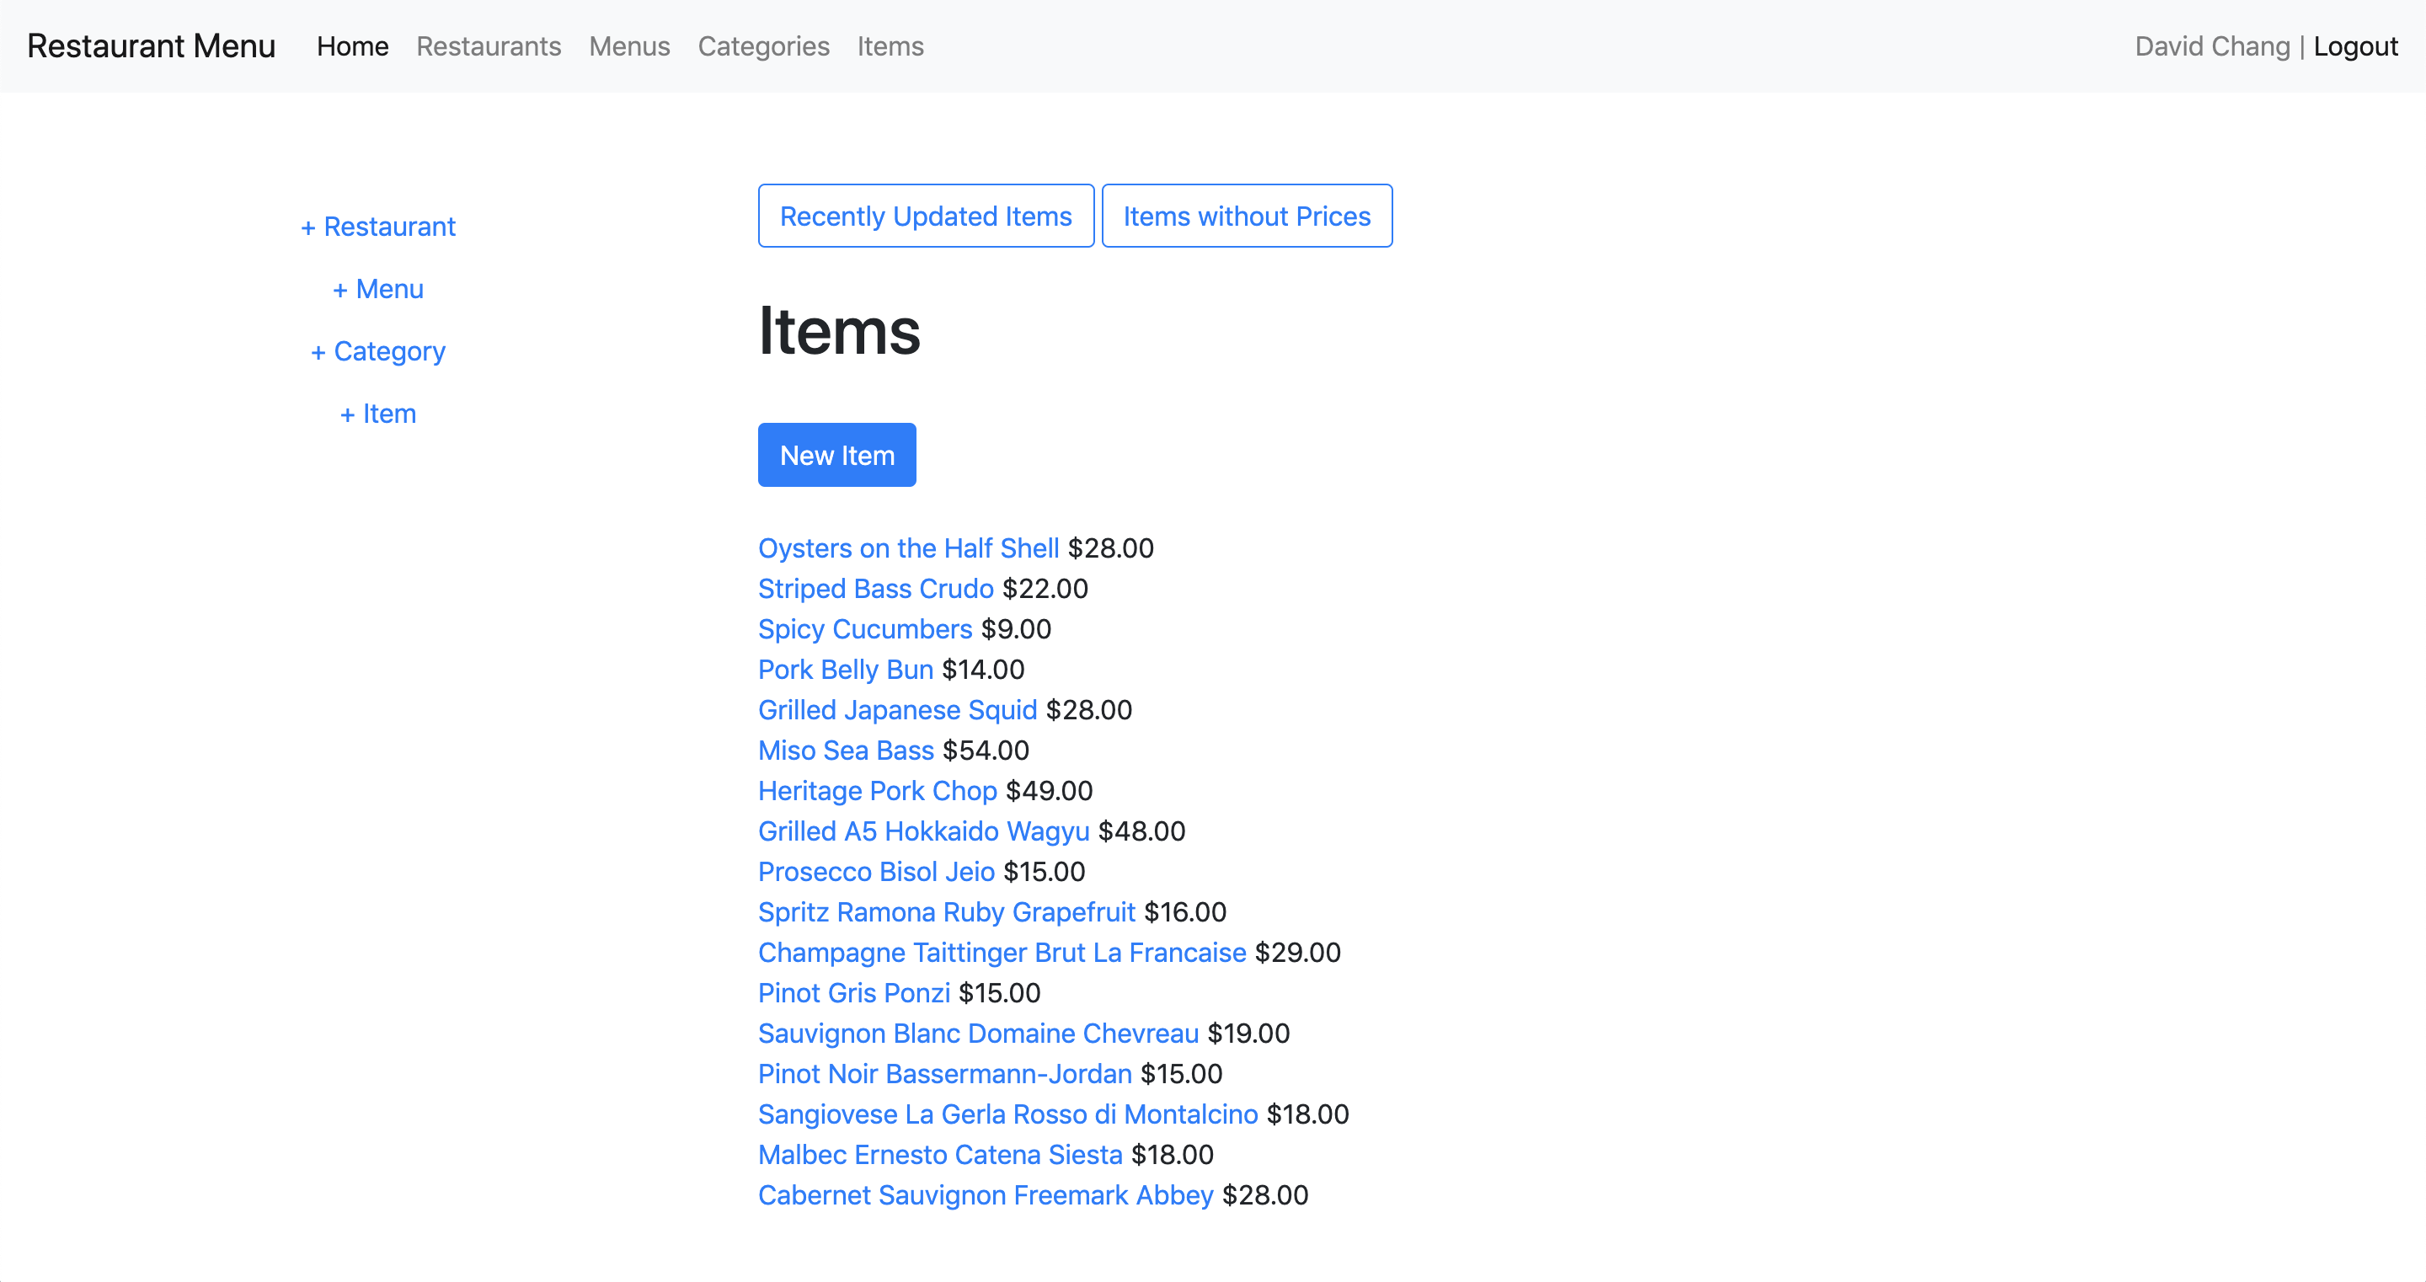Open Cabernet Sauvignon Freemark Abbey item
2426x1282 pixels.
[984, 1194]
